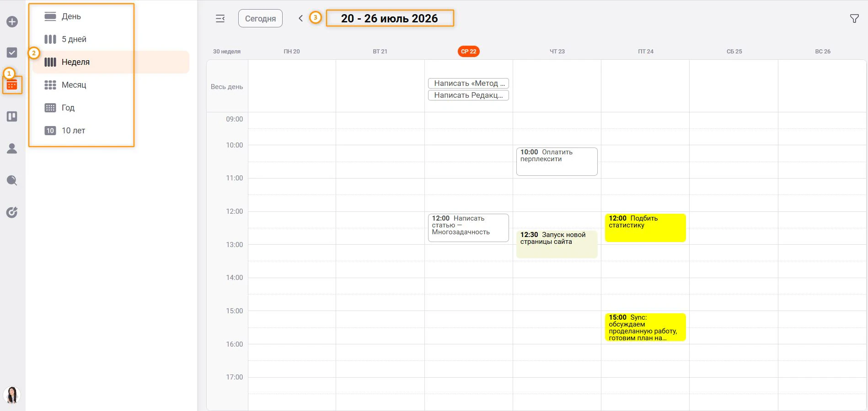Image resolution: width=868 pixels, height=411 pixels.
Task: Click the 13:00 time label
Action: tap(235, 245)
